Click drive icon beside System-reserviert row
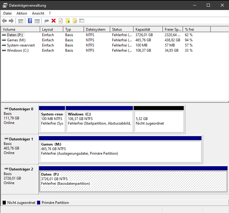The width and height of the screenshot is (229, 213). pos(4,45)
